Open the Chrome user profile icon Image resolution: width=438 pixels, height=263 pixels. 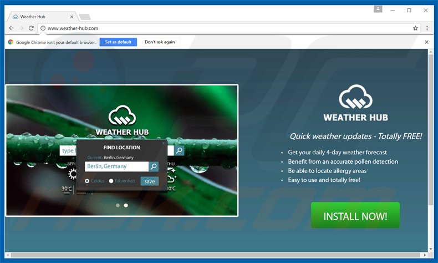coord(378,9)
